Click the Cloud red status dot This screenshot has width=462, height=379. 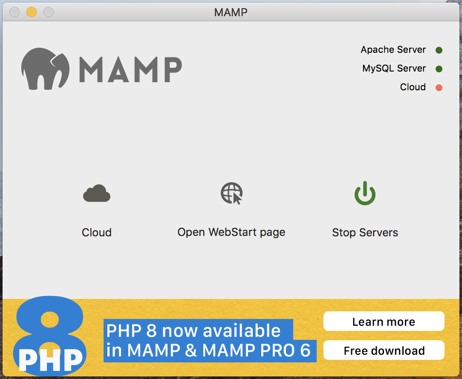(439, 88)
